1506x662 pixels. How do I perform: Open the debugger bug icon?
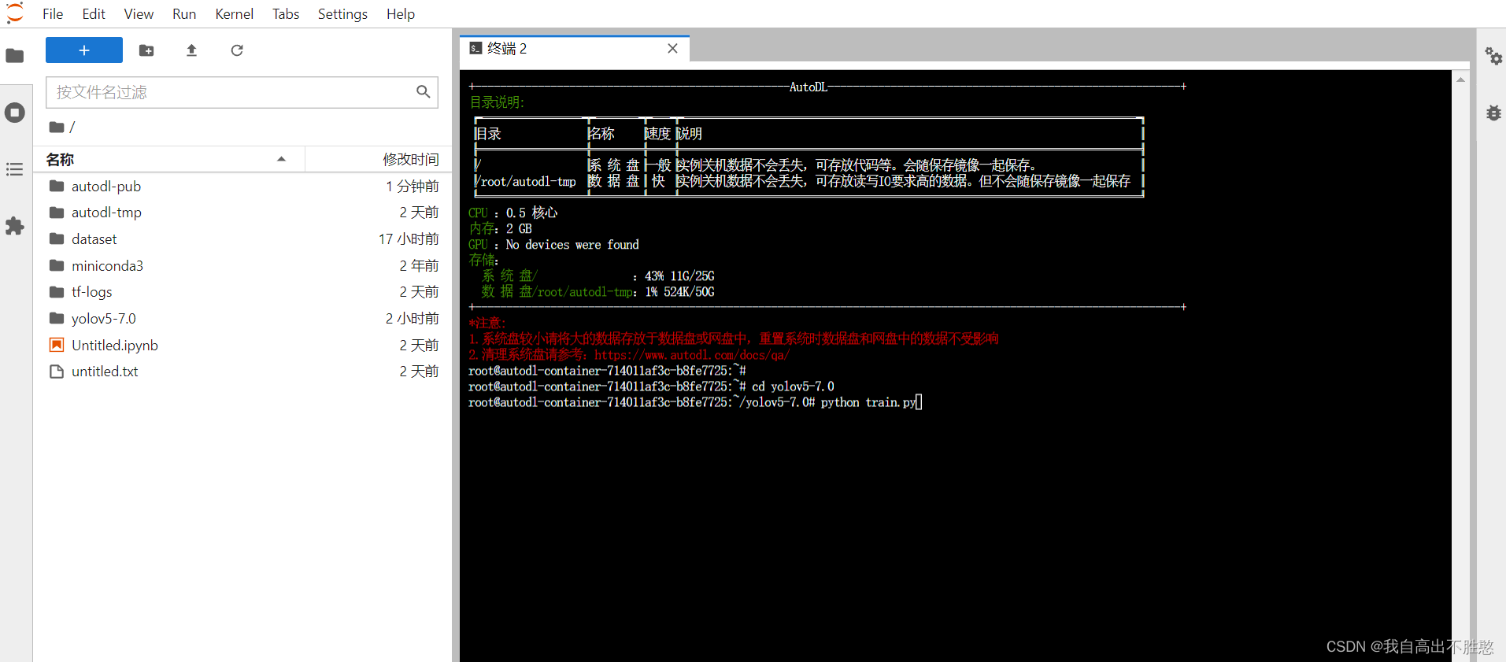pos(1493,113)
